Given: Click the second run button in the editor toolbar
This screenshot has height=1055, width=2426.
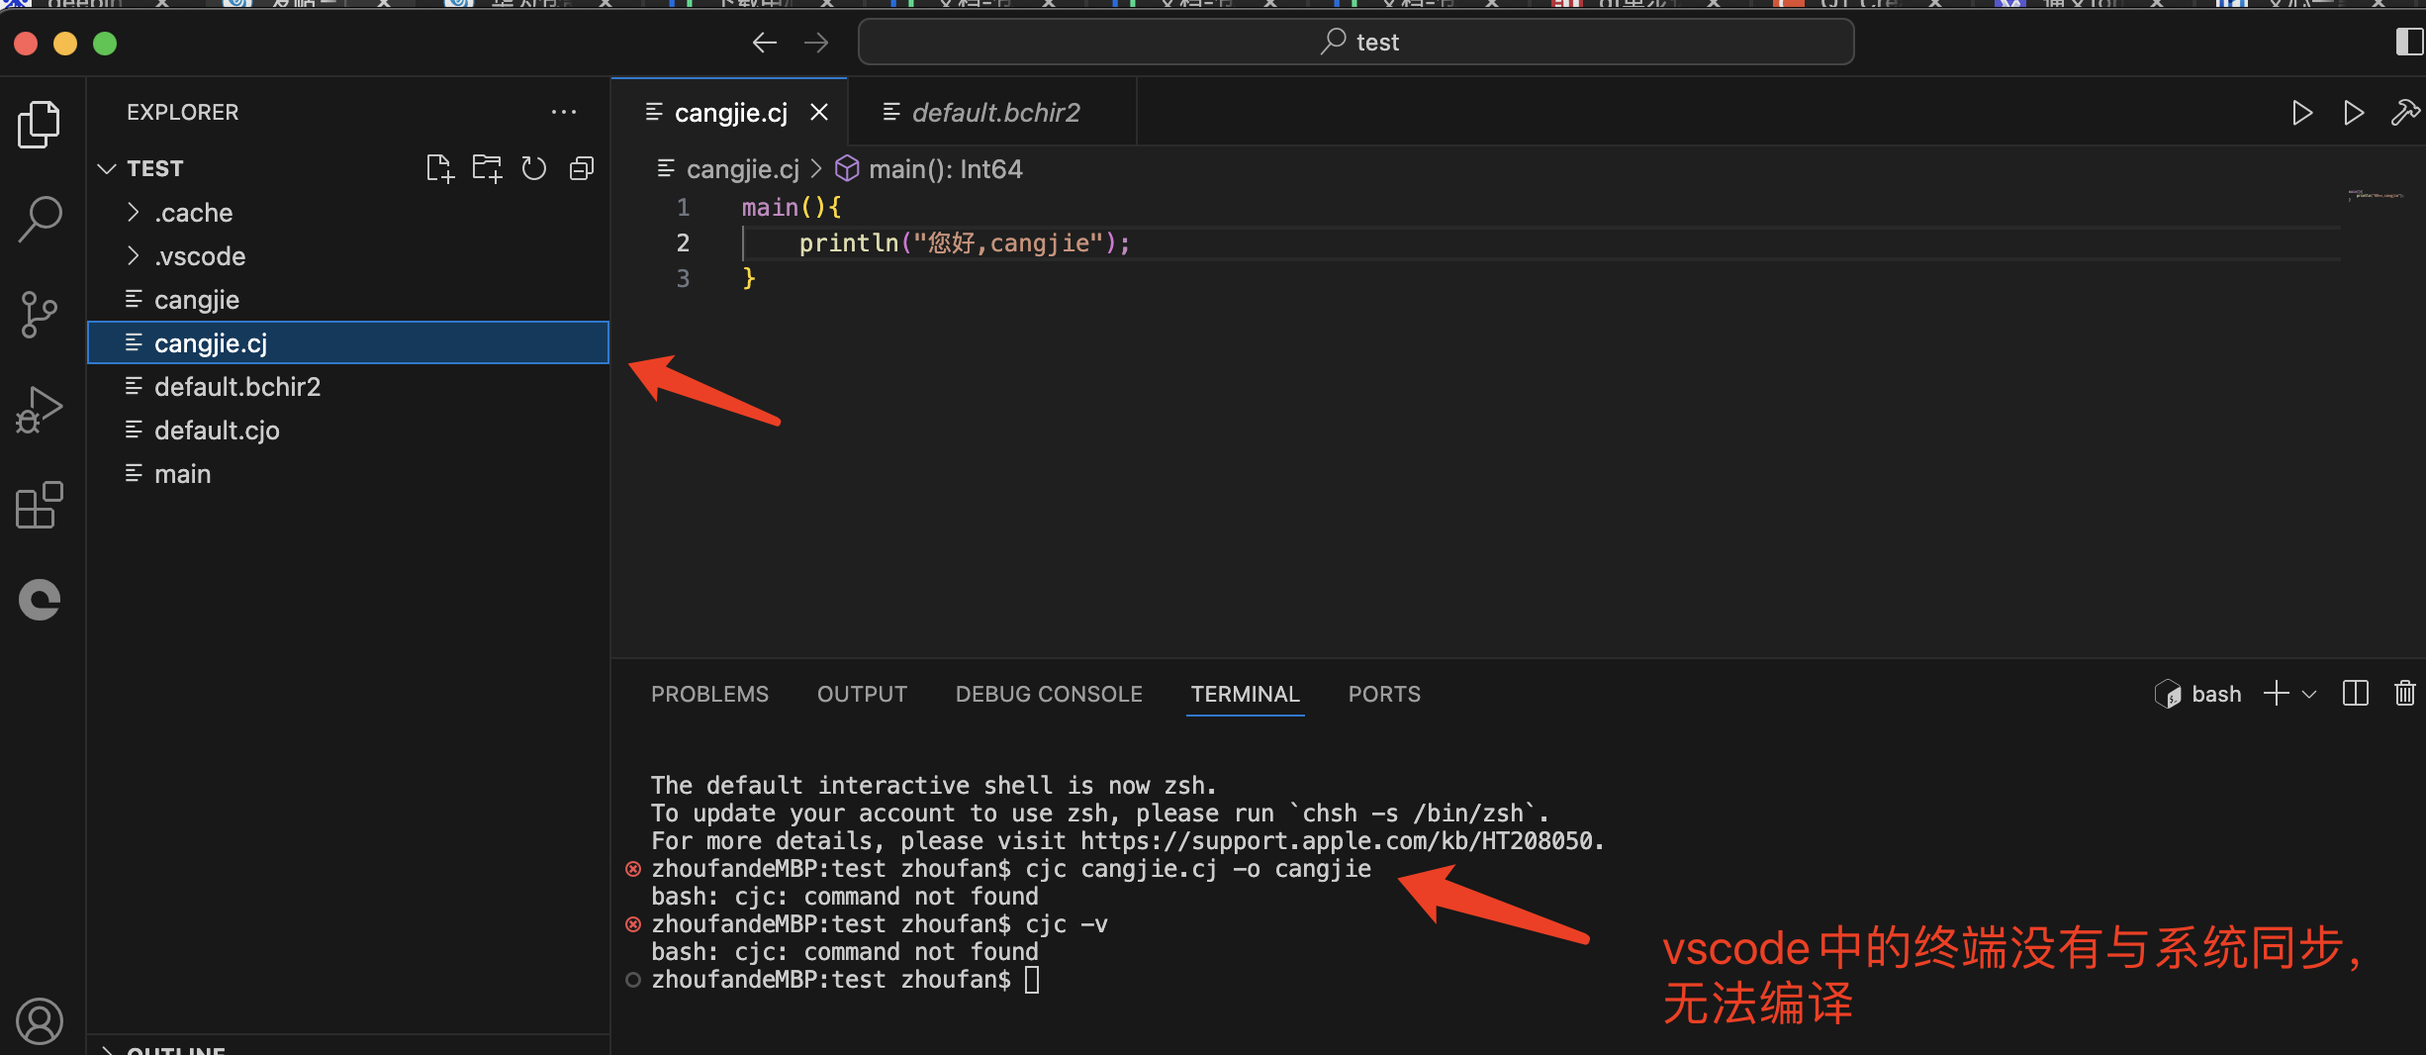Looking at the screenshot, I should [2354, 113].
